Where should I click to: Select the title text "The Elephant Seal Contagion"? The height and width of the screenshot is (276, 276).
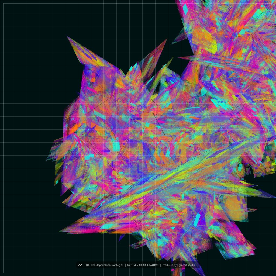tap(107, 265)
